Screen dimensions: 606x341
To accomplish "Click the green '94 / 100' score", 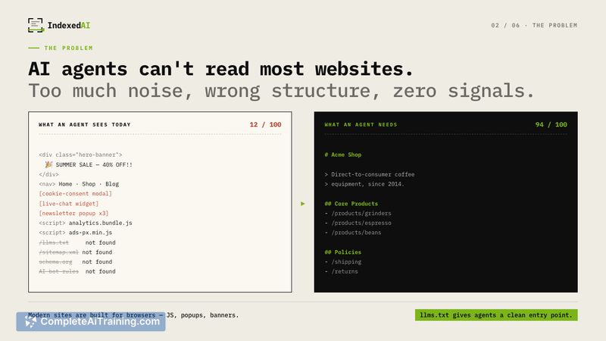I will (x=551, y=124).
